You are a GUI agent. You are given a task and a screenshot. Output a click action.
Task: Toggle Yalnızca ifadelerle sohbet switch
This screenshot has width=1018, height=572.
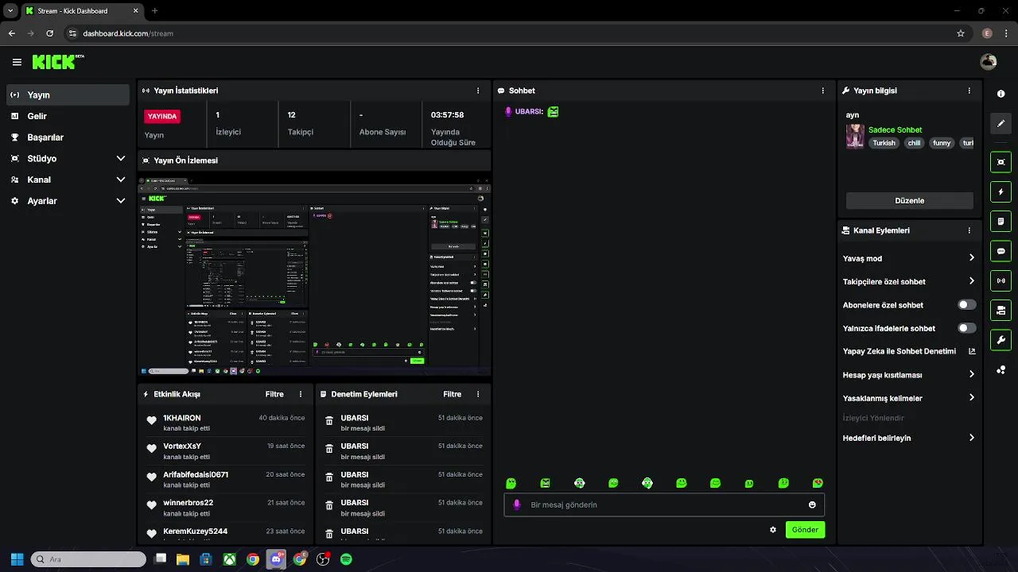(966, 328)
